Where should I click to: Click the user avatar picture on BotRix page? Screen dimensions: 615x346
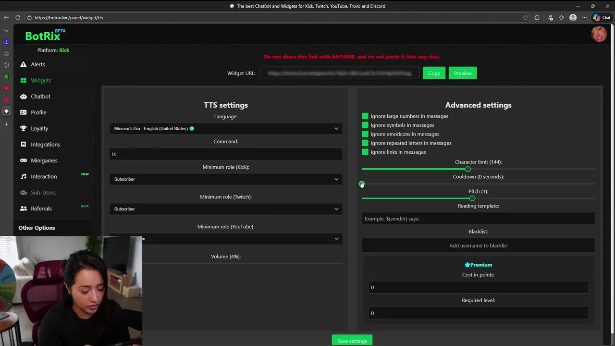pos(599,34)
